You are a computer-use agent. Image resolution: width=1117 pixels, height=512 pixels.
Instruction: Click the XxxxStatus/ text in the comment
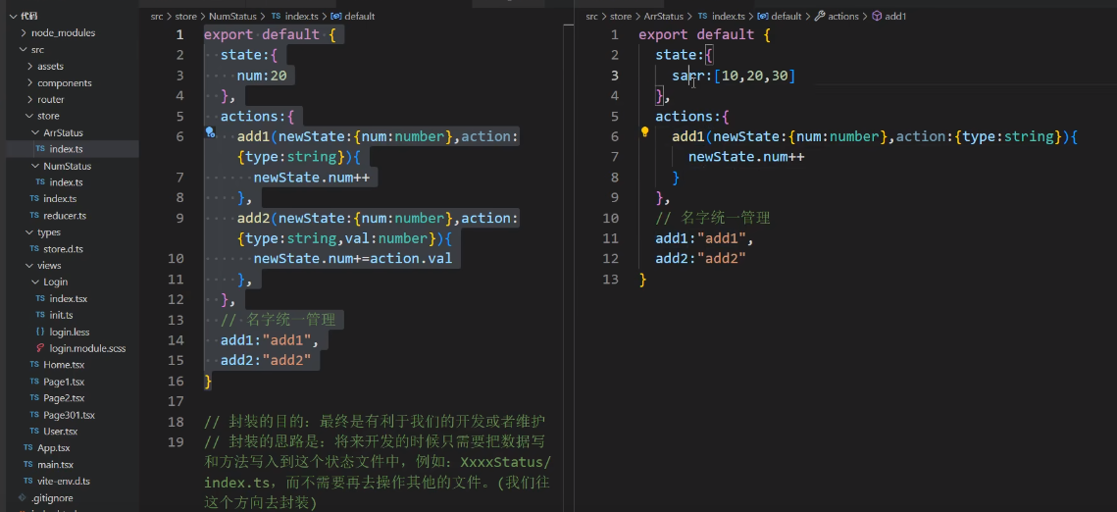coord(506,461)
